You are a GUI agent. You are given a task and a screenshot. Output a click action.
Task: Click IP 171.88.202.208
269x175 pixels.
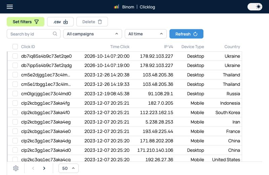[156, 141]
